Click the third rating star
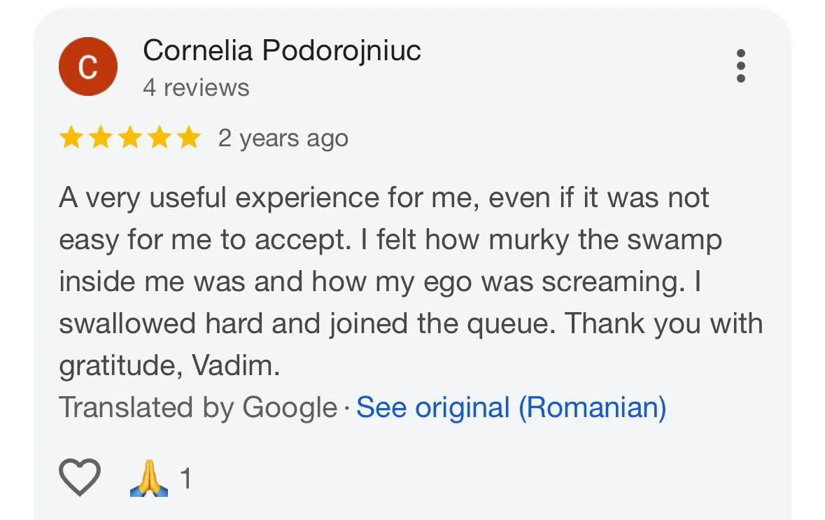 coord(129,139)
